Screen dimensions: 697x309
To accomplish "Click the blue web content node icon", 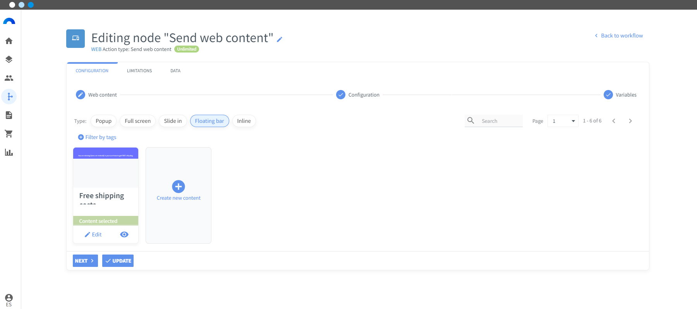I will pyautogui.click(x=76, y=39).
